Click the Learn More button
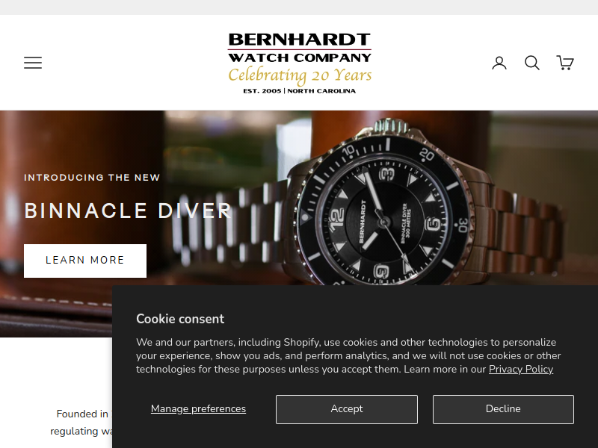Screen dimensions: 598x448 point(85,261)
